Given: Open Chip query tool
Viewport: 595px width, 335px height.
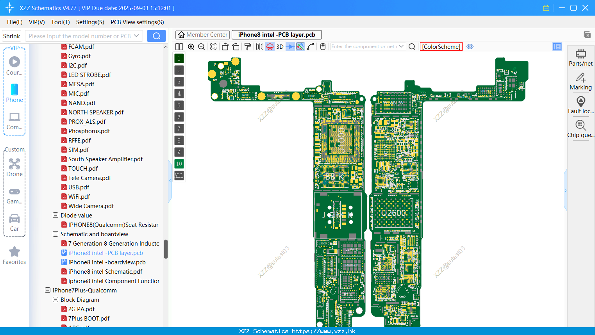Looking at the screenshot, I should [581, 129].
